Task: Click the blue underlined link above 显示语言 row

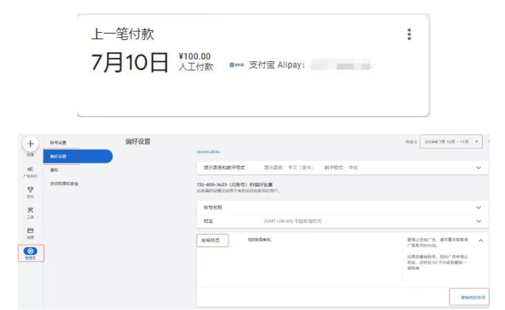Action: pyautogui.click(x=208, y=151)
